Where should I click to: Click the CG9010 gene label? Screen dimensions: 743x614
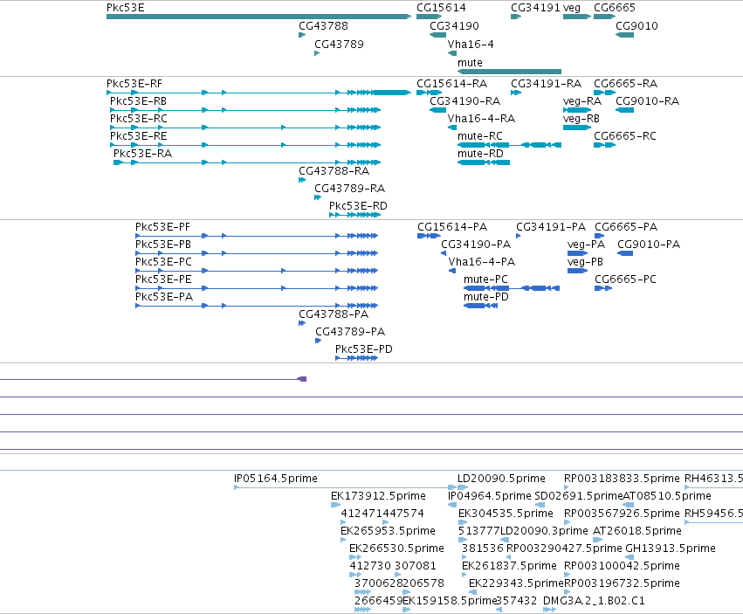[x=636, y=26]
